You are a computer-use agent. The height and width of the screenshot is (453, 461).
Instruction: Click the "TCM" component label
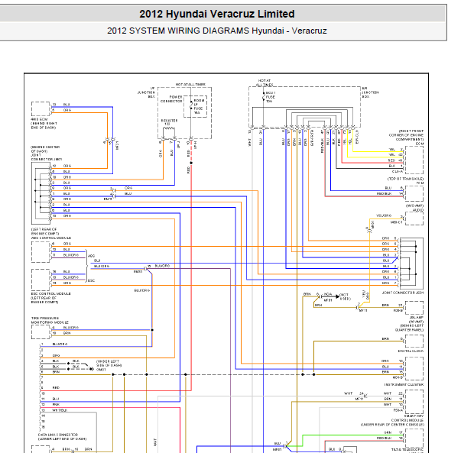tap(420, 183)
